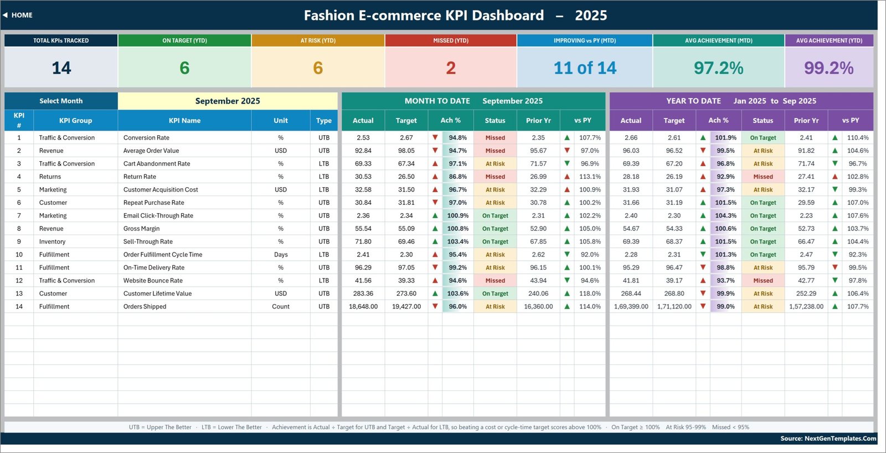Click YTD Missed status for Website Bounce Rate
This screenshot has height=453, width=886.
763,281
